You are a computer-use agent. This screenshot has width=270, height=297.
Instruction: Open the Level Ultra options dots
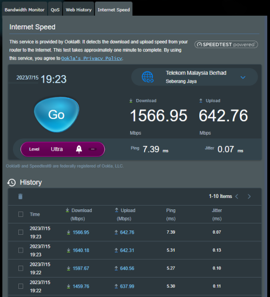tap(93, 149)
